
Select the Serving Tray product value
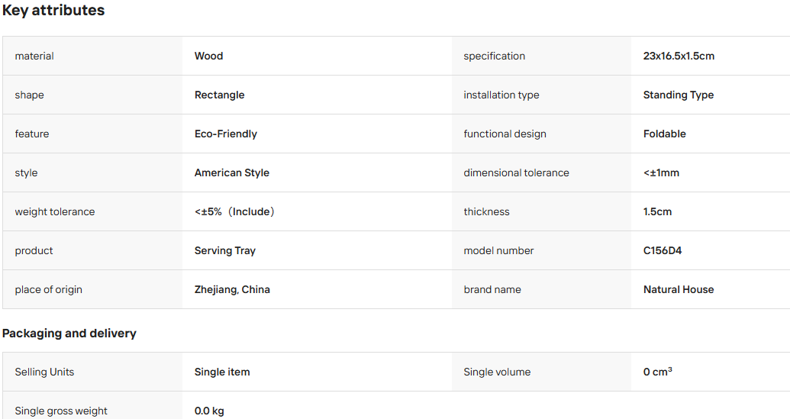pos(224,251)
